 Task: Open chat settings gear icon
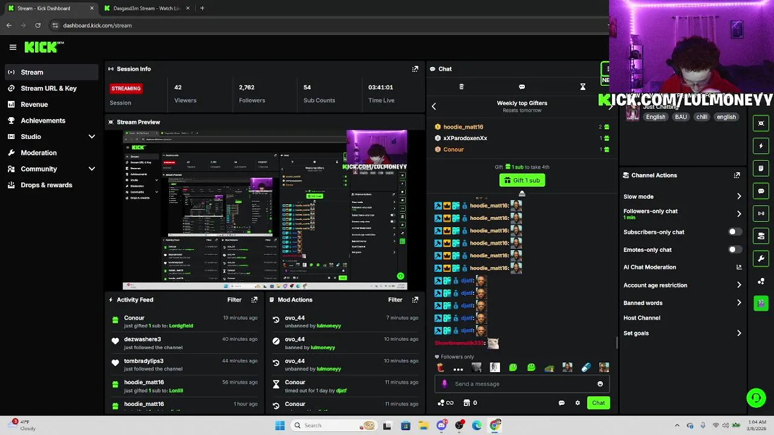pos(577,403)
